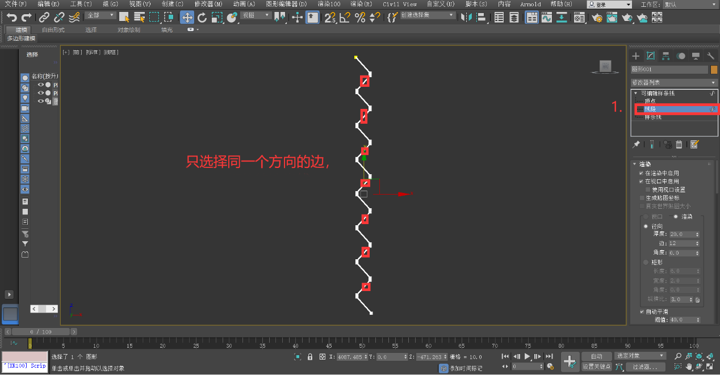This screenshot has height=375, width=720.
Task: Click the trash icon to remove modifier
Action: [679, 145]
